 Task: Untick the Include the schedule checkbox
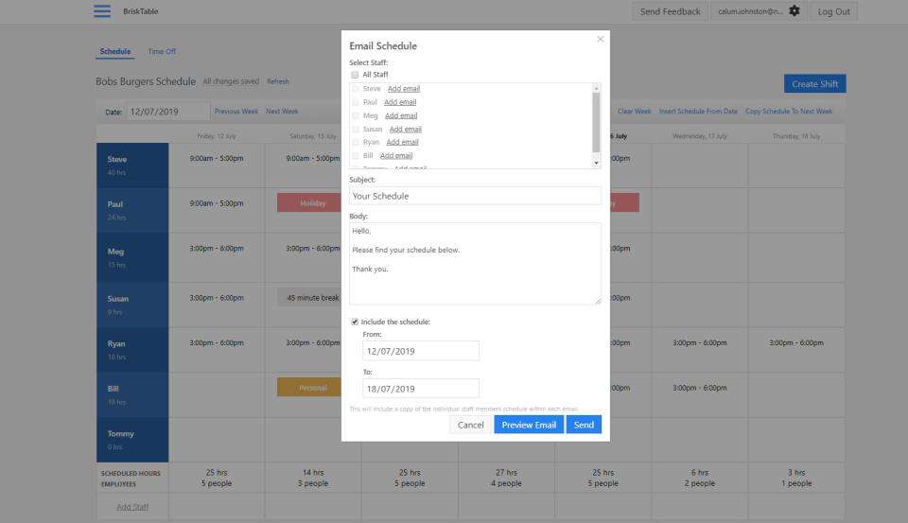pyautogui.click(x=355, y=323)
